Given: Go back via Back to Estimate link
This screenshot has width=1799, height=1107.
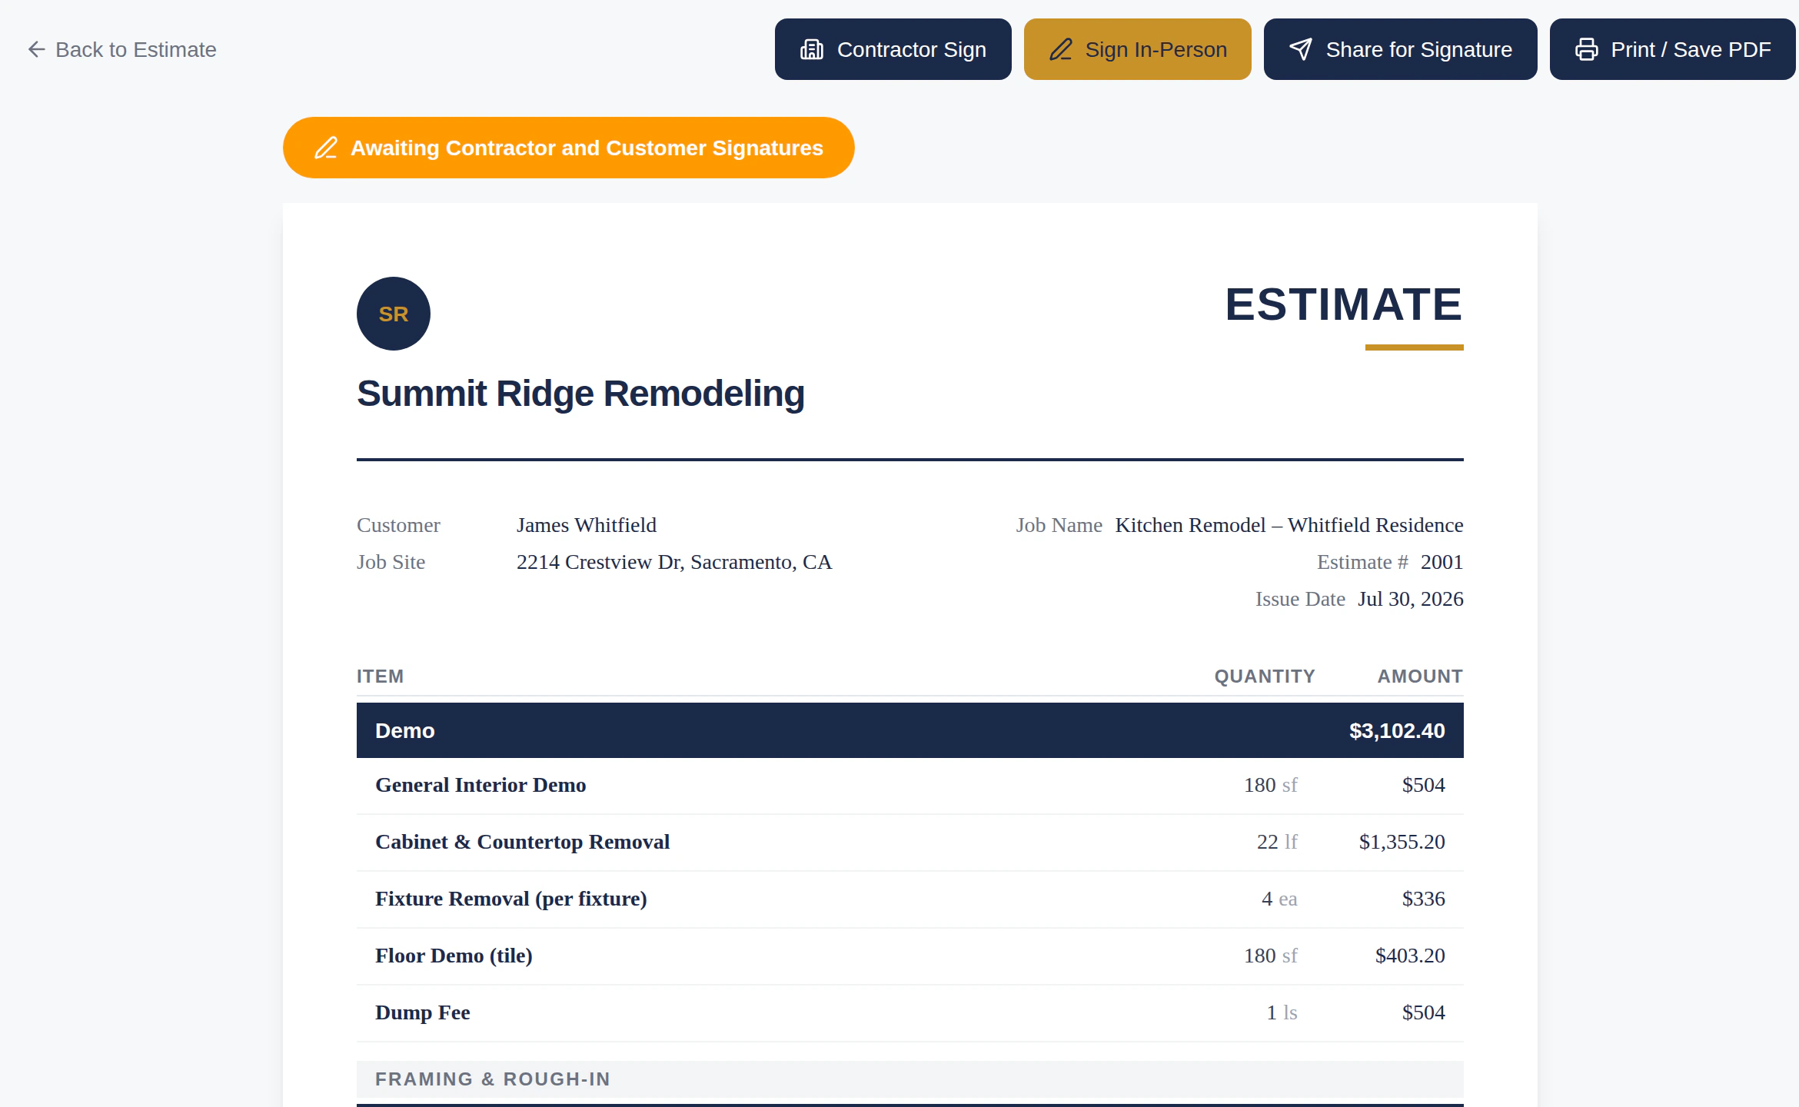Looking at the screenshot, I should (x=122, y=49).
